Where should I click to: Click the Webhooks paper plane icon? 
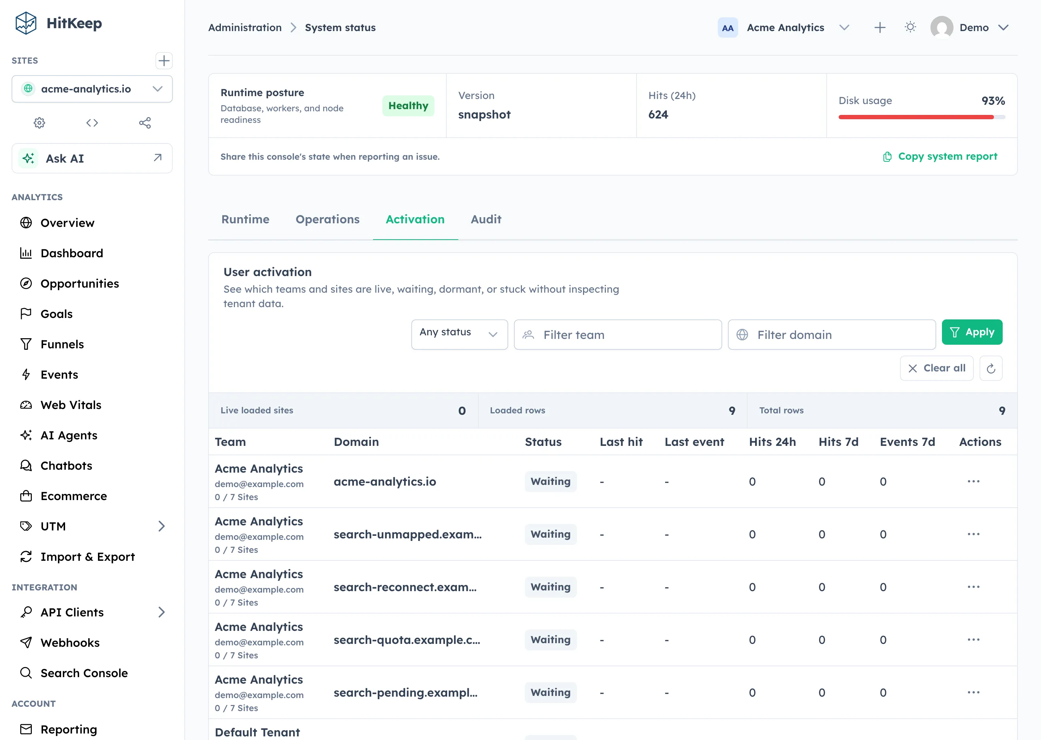tap(26, 642)
